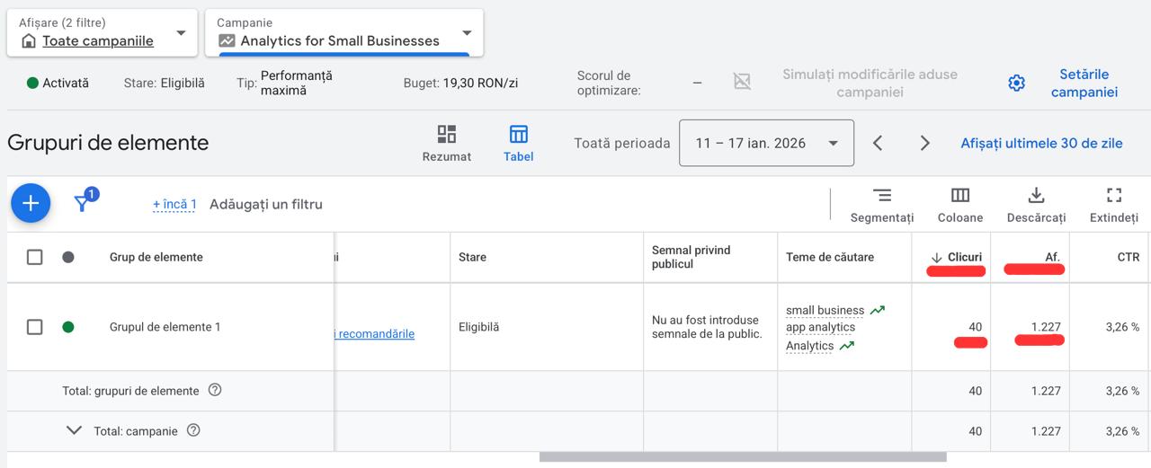Tick the select-all header checkbox

34,257
